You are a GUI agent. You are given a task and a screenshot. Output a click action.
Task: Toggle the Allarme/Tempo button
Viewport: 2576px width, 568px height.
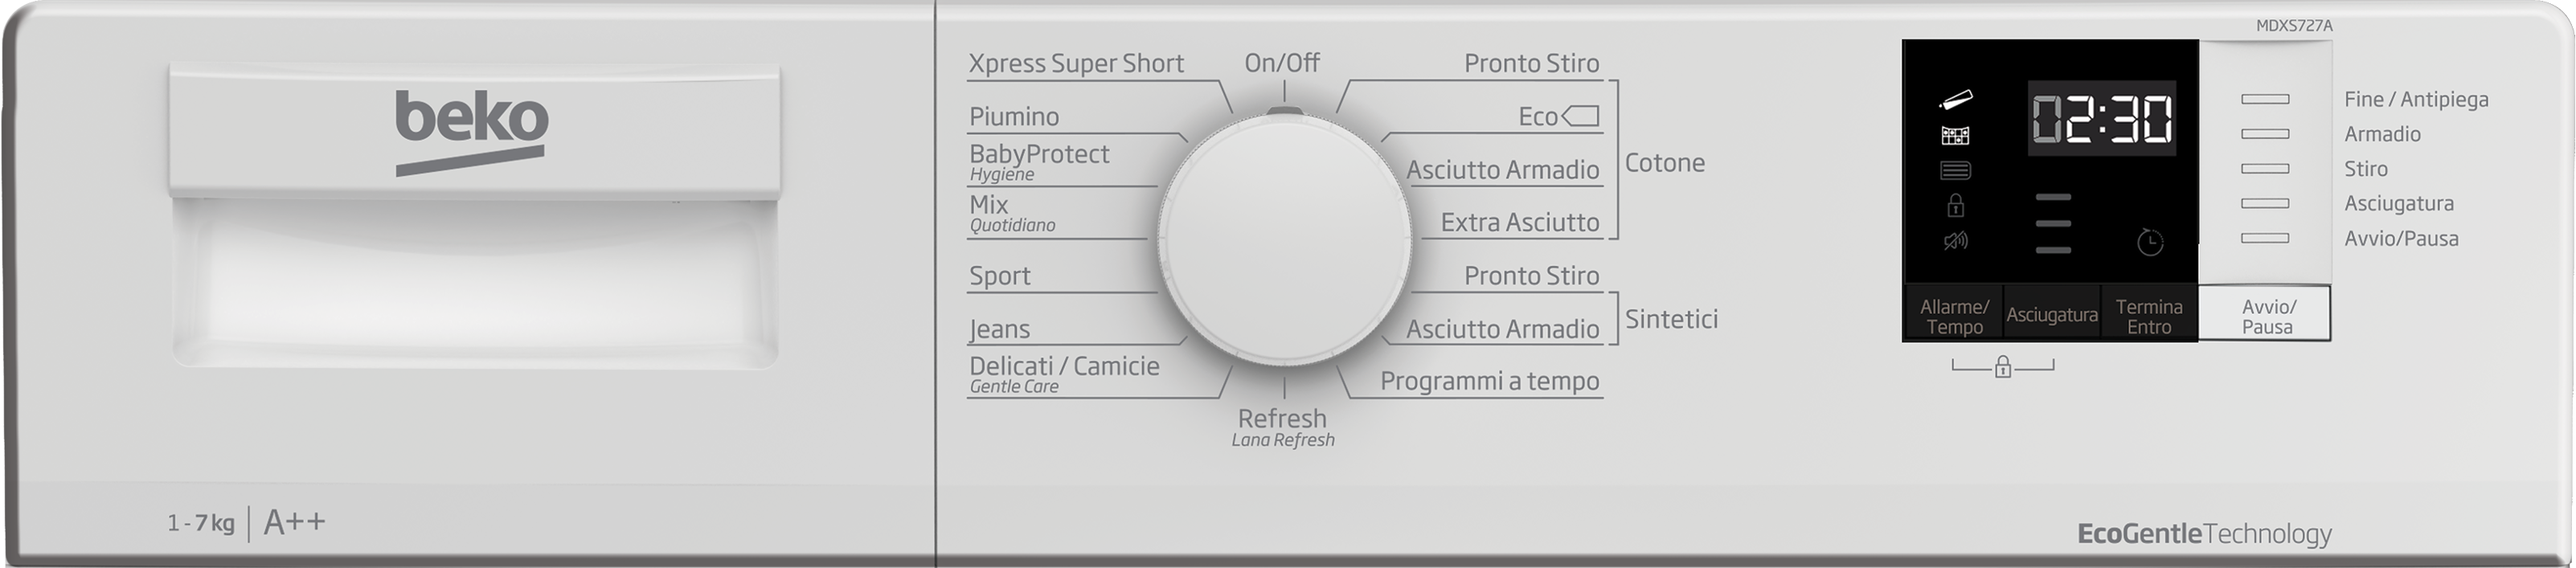tap(1954, 316)
